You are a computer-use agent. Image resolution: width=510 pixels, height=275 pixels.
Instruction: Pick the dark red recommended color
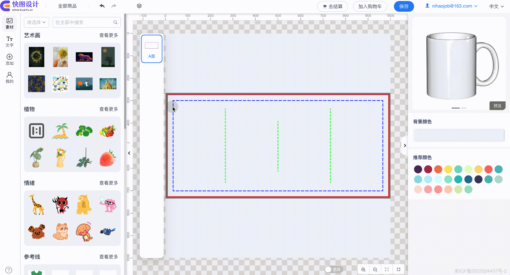coord(428,169)
